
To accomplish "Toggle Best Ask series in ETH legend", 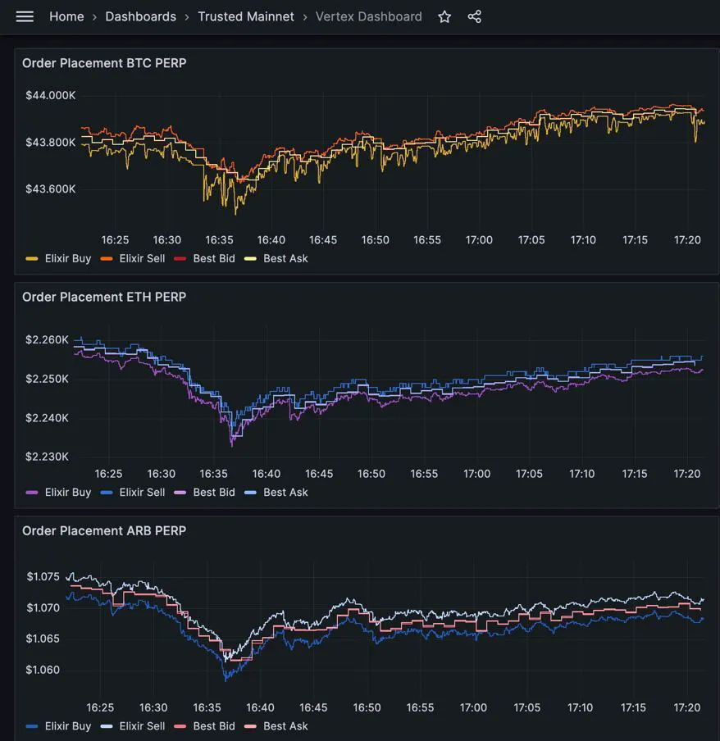I will (285, 493).
